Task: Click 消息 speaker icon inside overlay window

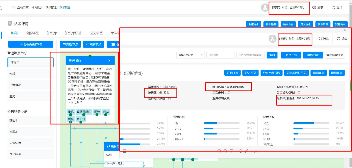Action: coord(320,38)
